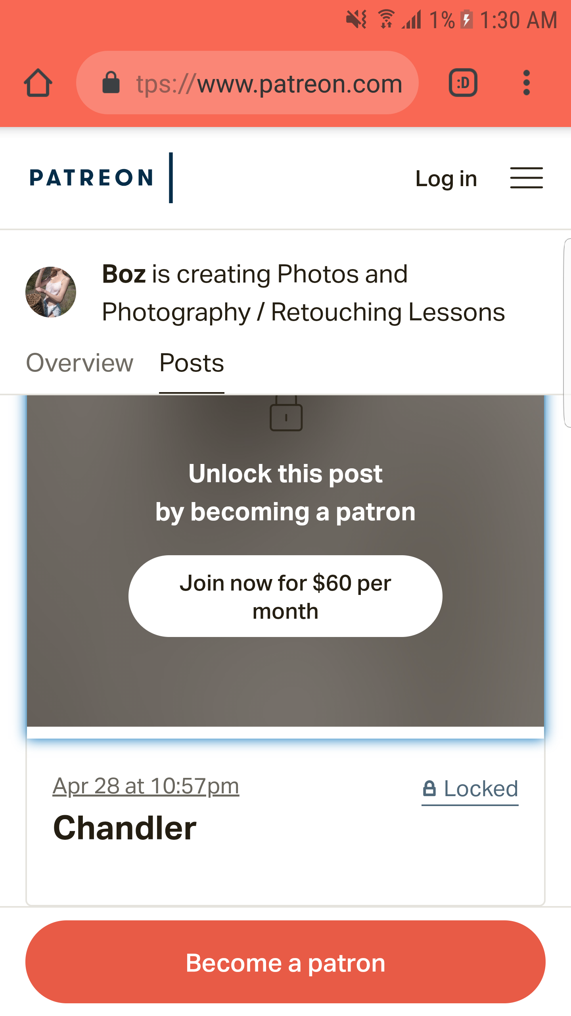
Task: Tap Boz's creator avatar
Action: click(51, 292)
